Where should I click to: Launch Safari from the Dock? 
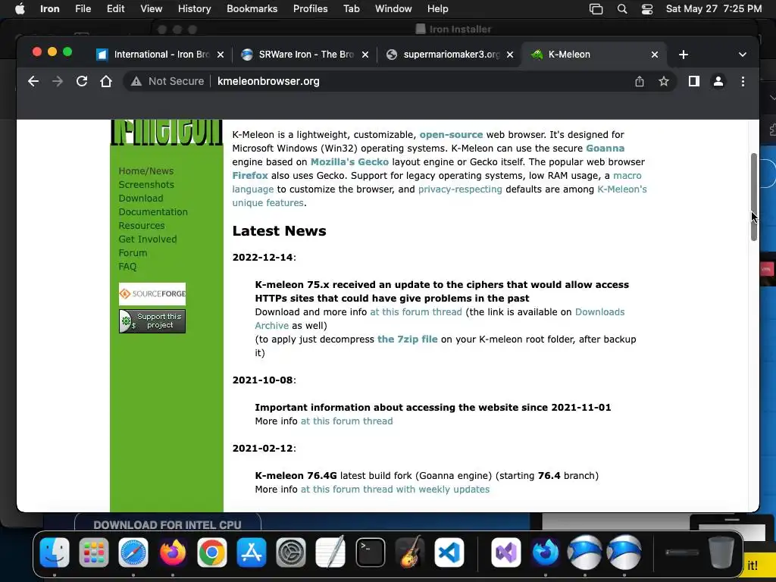133,552
